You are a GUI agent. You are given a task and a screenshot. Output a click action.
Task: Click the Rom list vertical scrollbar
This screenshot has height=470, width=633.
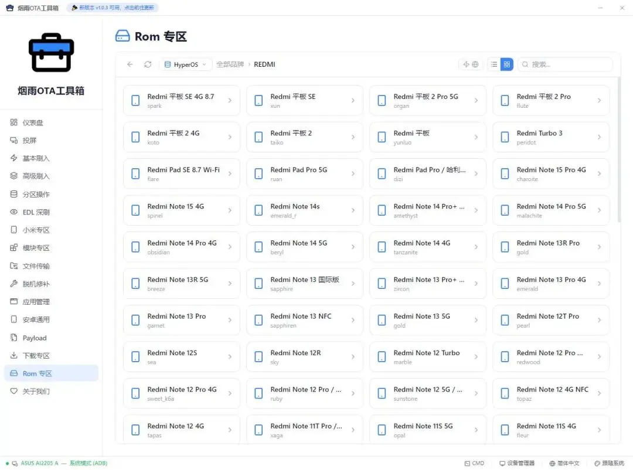click(x=619, y=149)
